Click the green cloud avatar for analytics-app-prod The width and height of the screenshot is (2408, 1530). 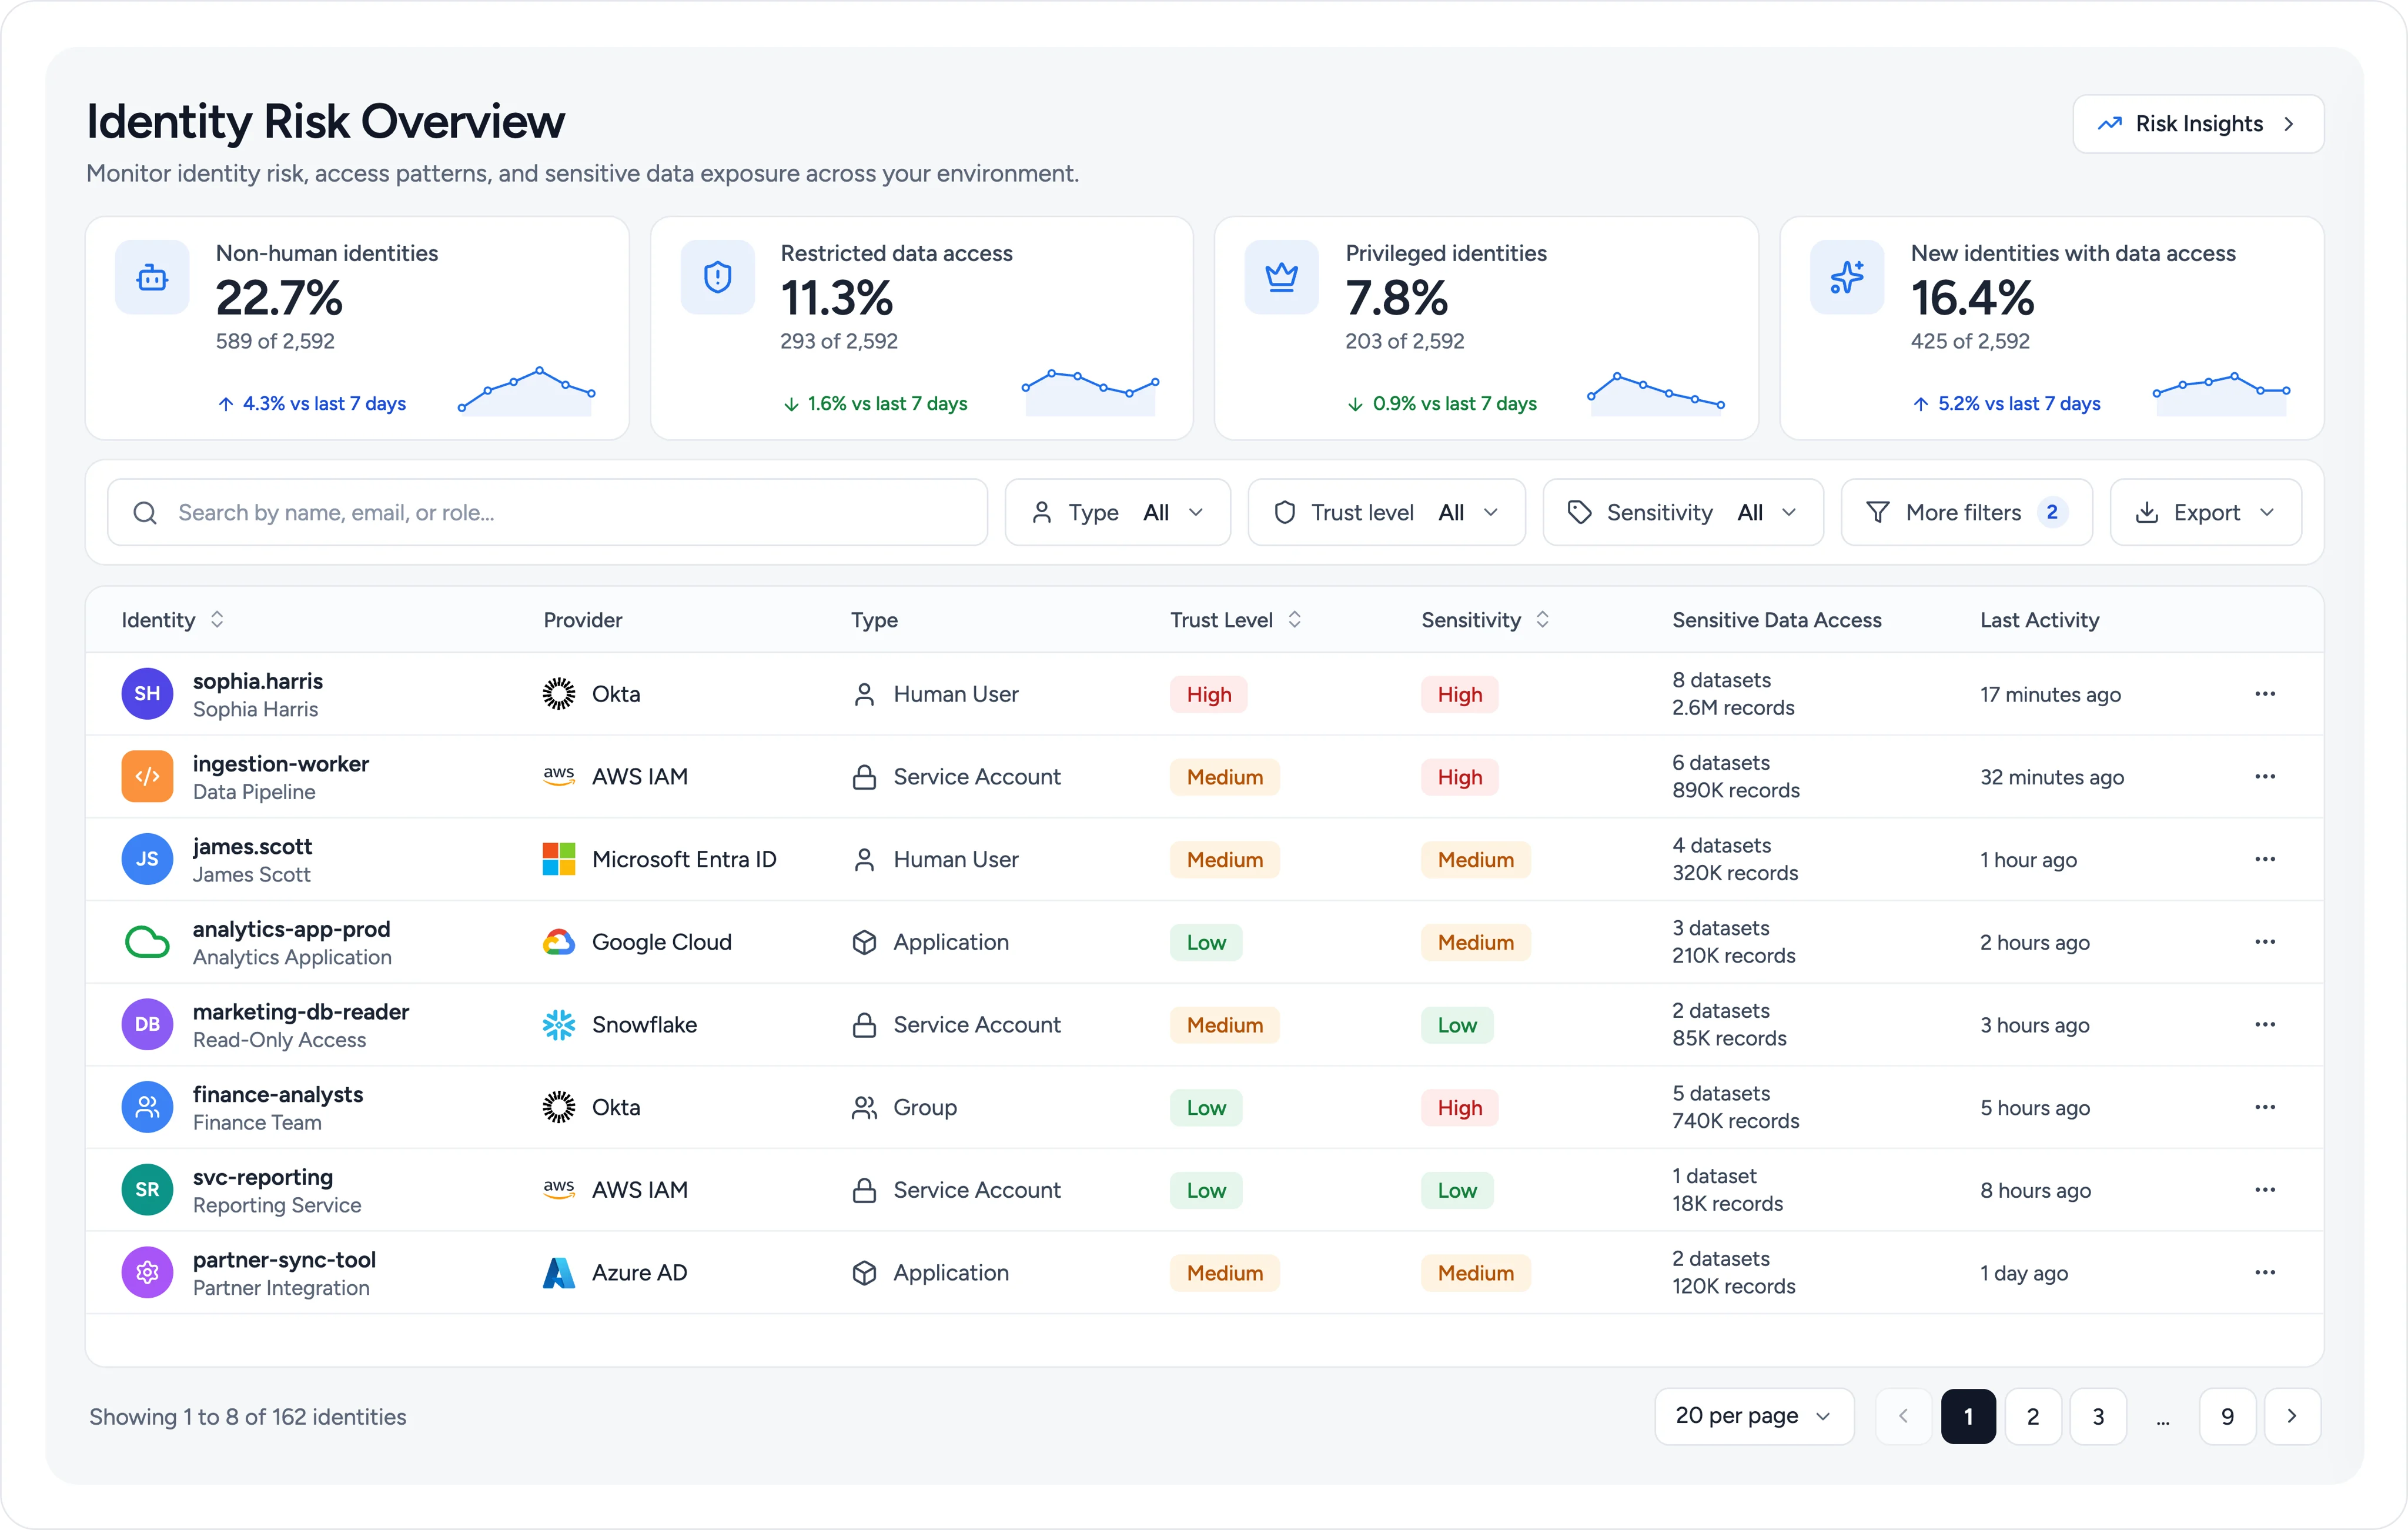[x=147, y=942]
